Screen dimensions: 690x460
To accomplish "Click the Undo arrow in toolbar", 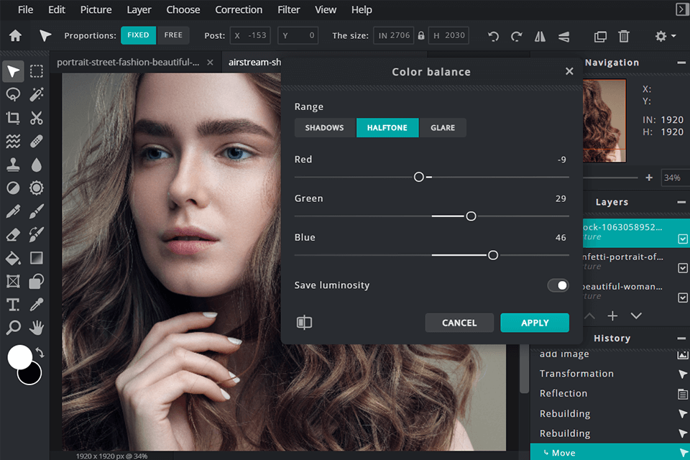I will [493, 36].
